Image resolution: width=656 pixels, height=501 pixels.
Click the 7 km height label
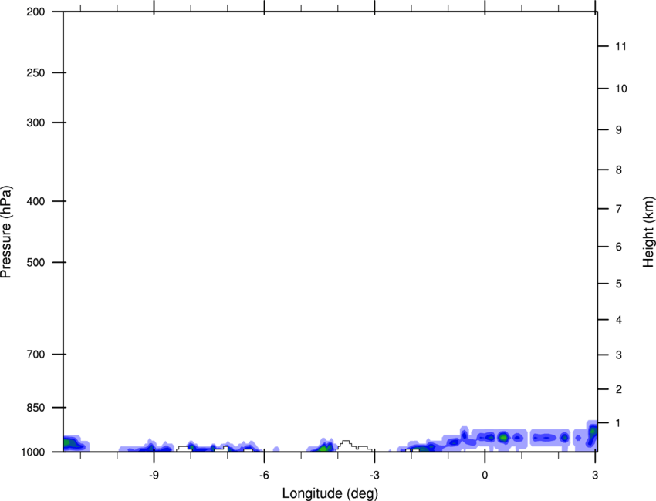[x=619, y=209]
